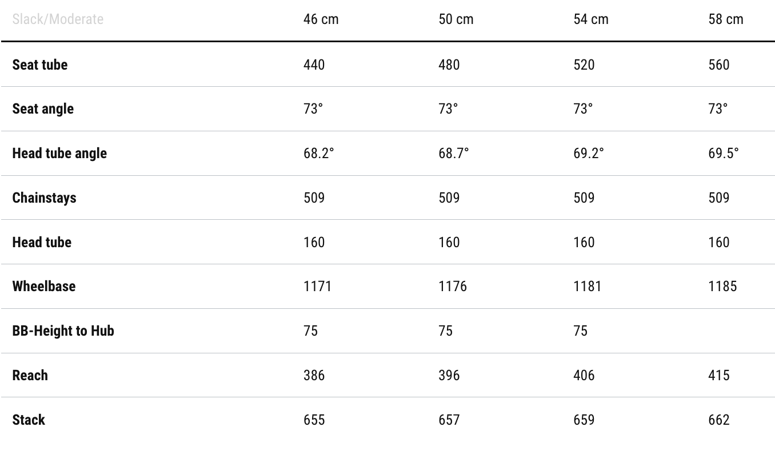The height and width of the screenshot is (451, 775).
Task: Click the 54 cm size header
Action: (x=590, y=19)
